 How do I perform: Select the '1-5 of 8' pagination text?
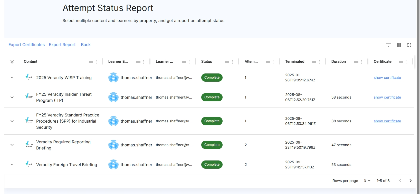(x=383, y=181)
